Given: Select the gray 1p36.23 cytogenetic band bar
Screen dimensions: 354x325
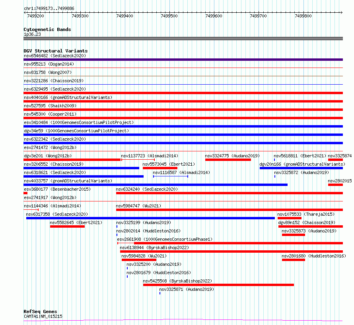Looking at the screenshot, I should pos(183,39).
